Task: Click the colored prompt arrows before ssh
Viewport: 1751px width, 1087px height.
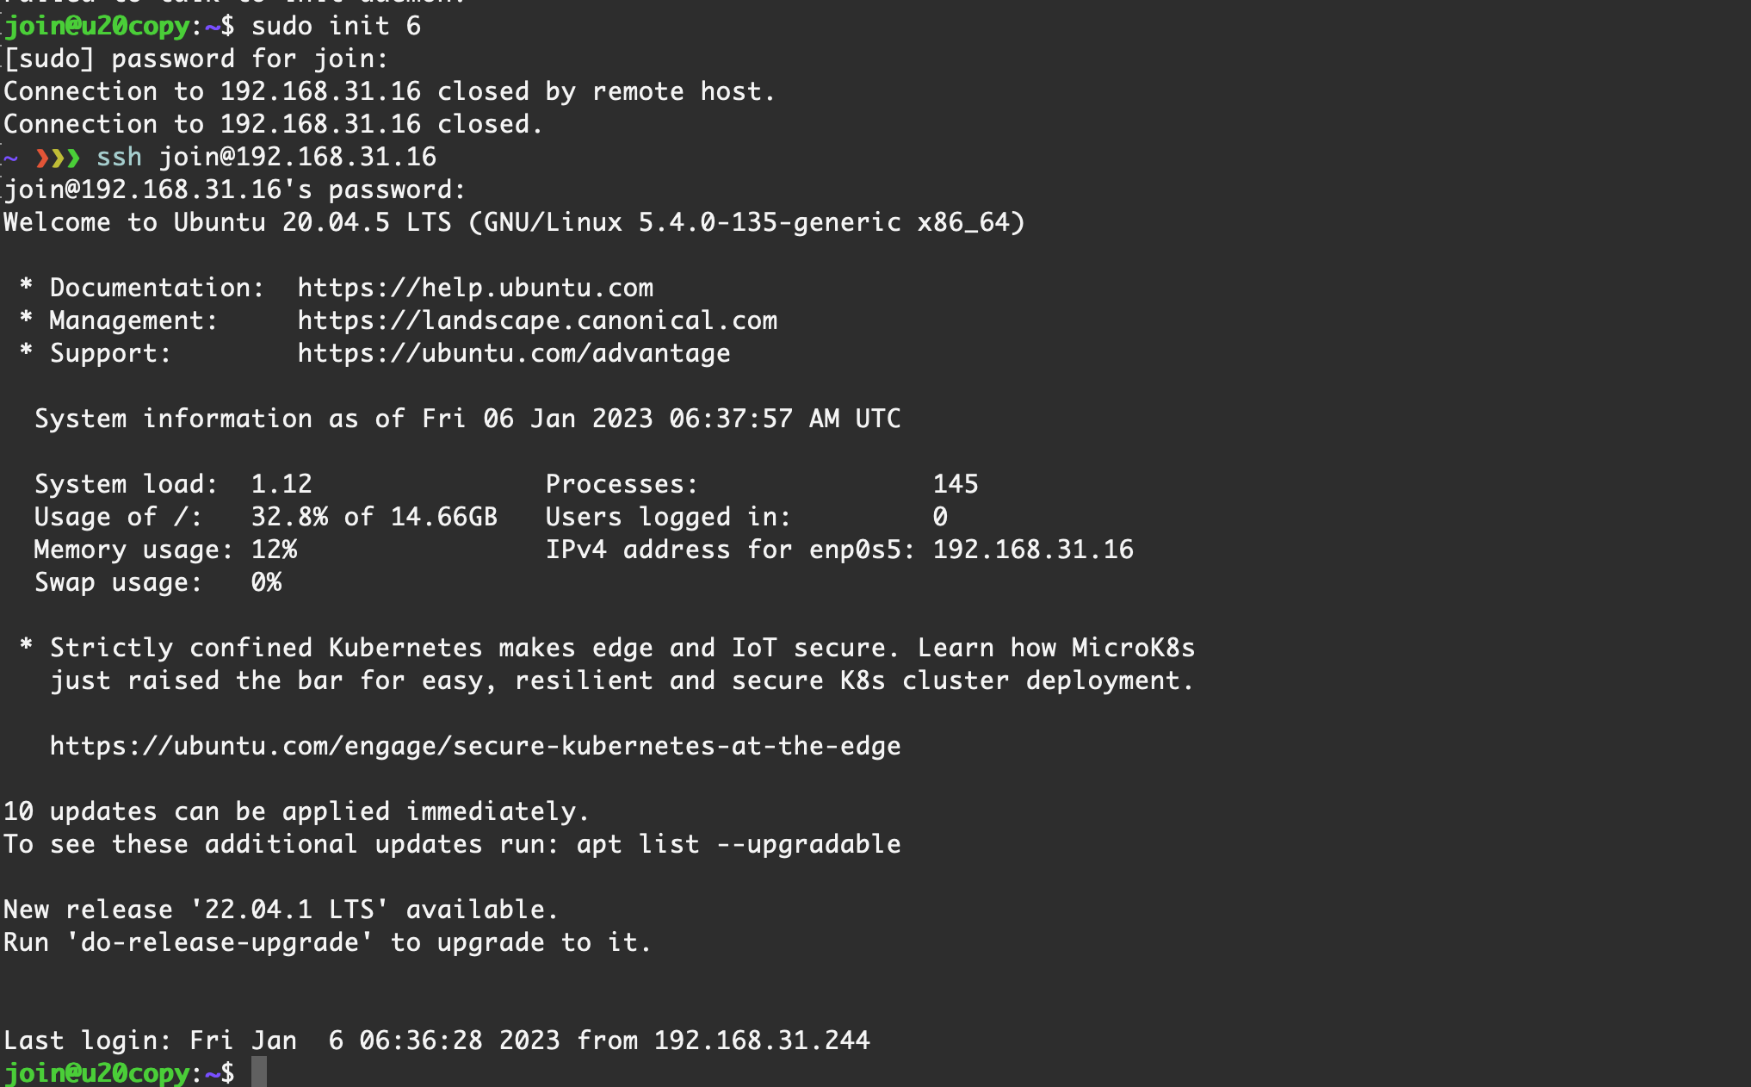Action: (x=58, y=158)
